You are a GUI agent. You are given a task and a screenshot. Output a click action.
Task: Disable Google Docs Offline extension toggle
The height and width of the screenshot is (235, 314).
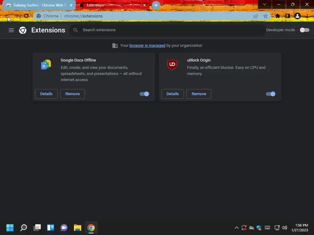[144, 94]
